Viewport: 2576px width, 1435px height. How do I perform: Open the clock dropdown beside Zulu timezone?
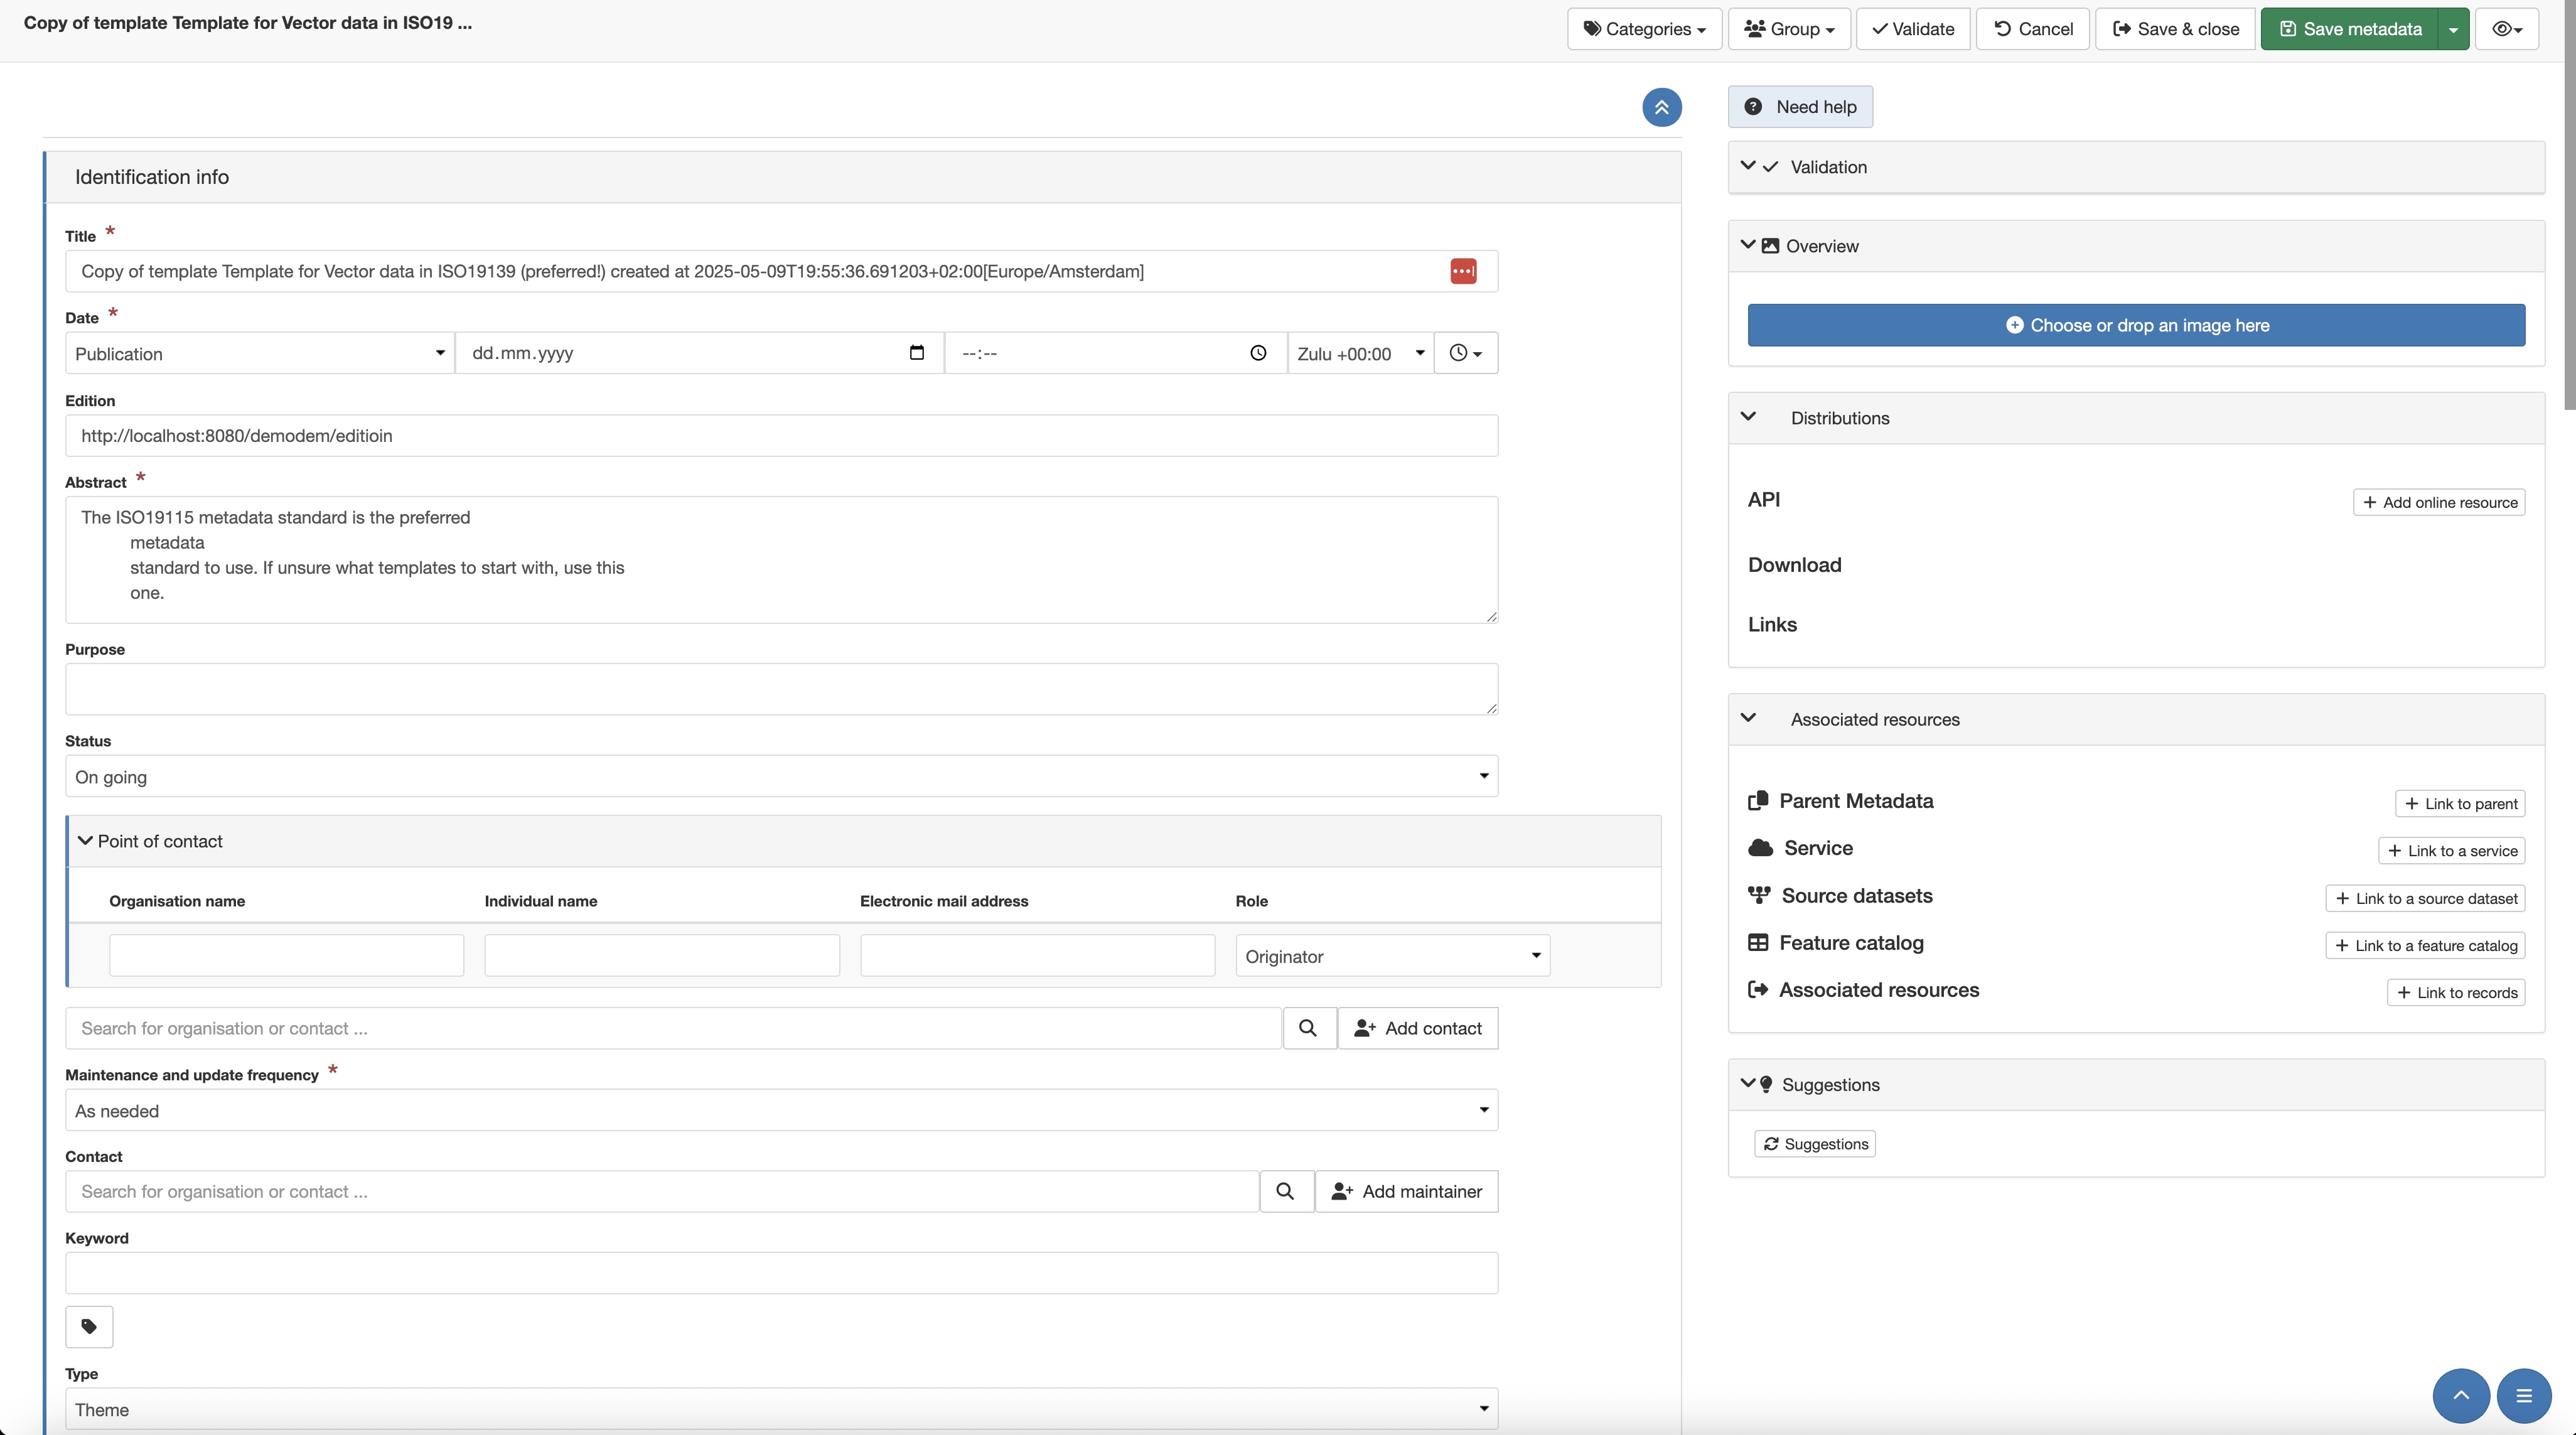(x=1465, y=353)
